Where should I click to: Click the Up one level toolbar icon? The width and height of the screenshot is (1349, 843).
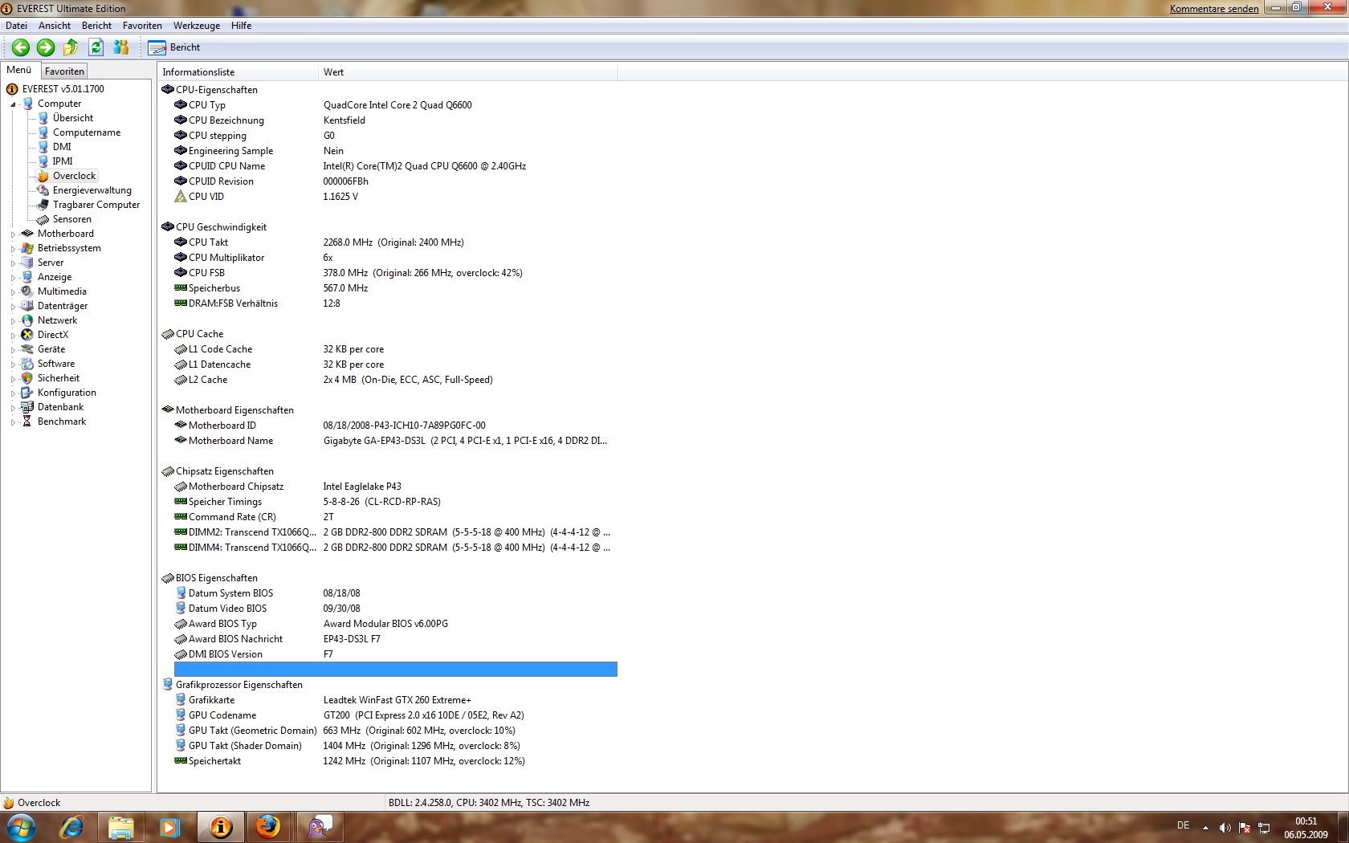point(71,47)
